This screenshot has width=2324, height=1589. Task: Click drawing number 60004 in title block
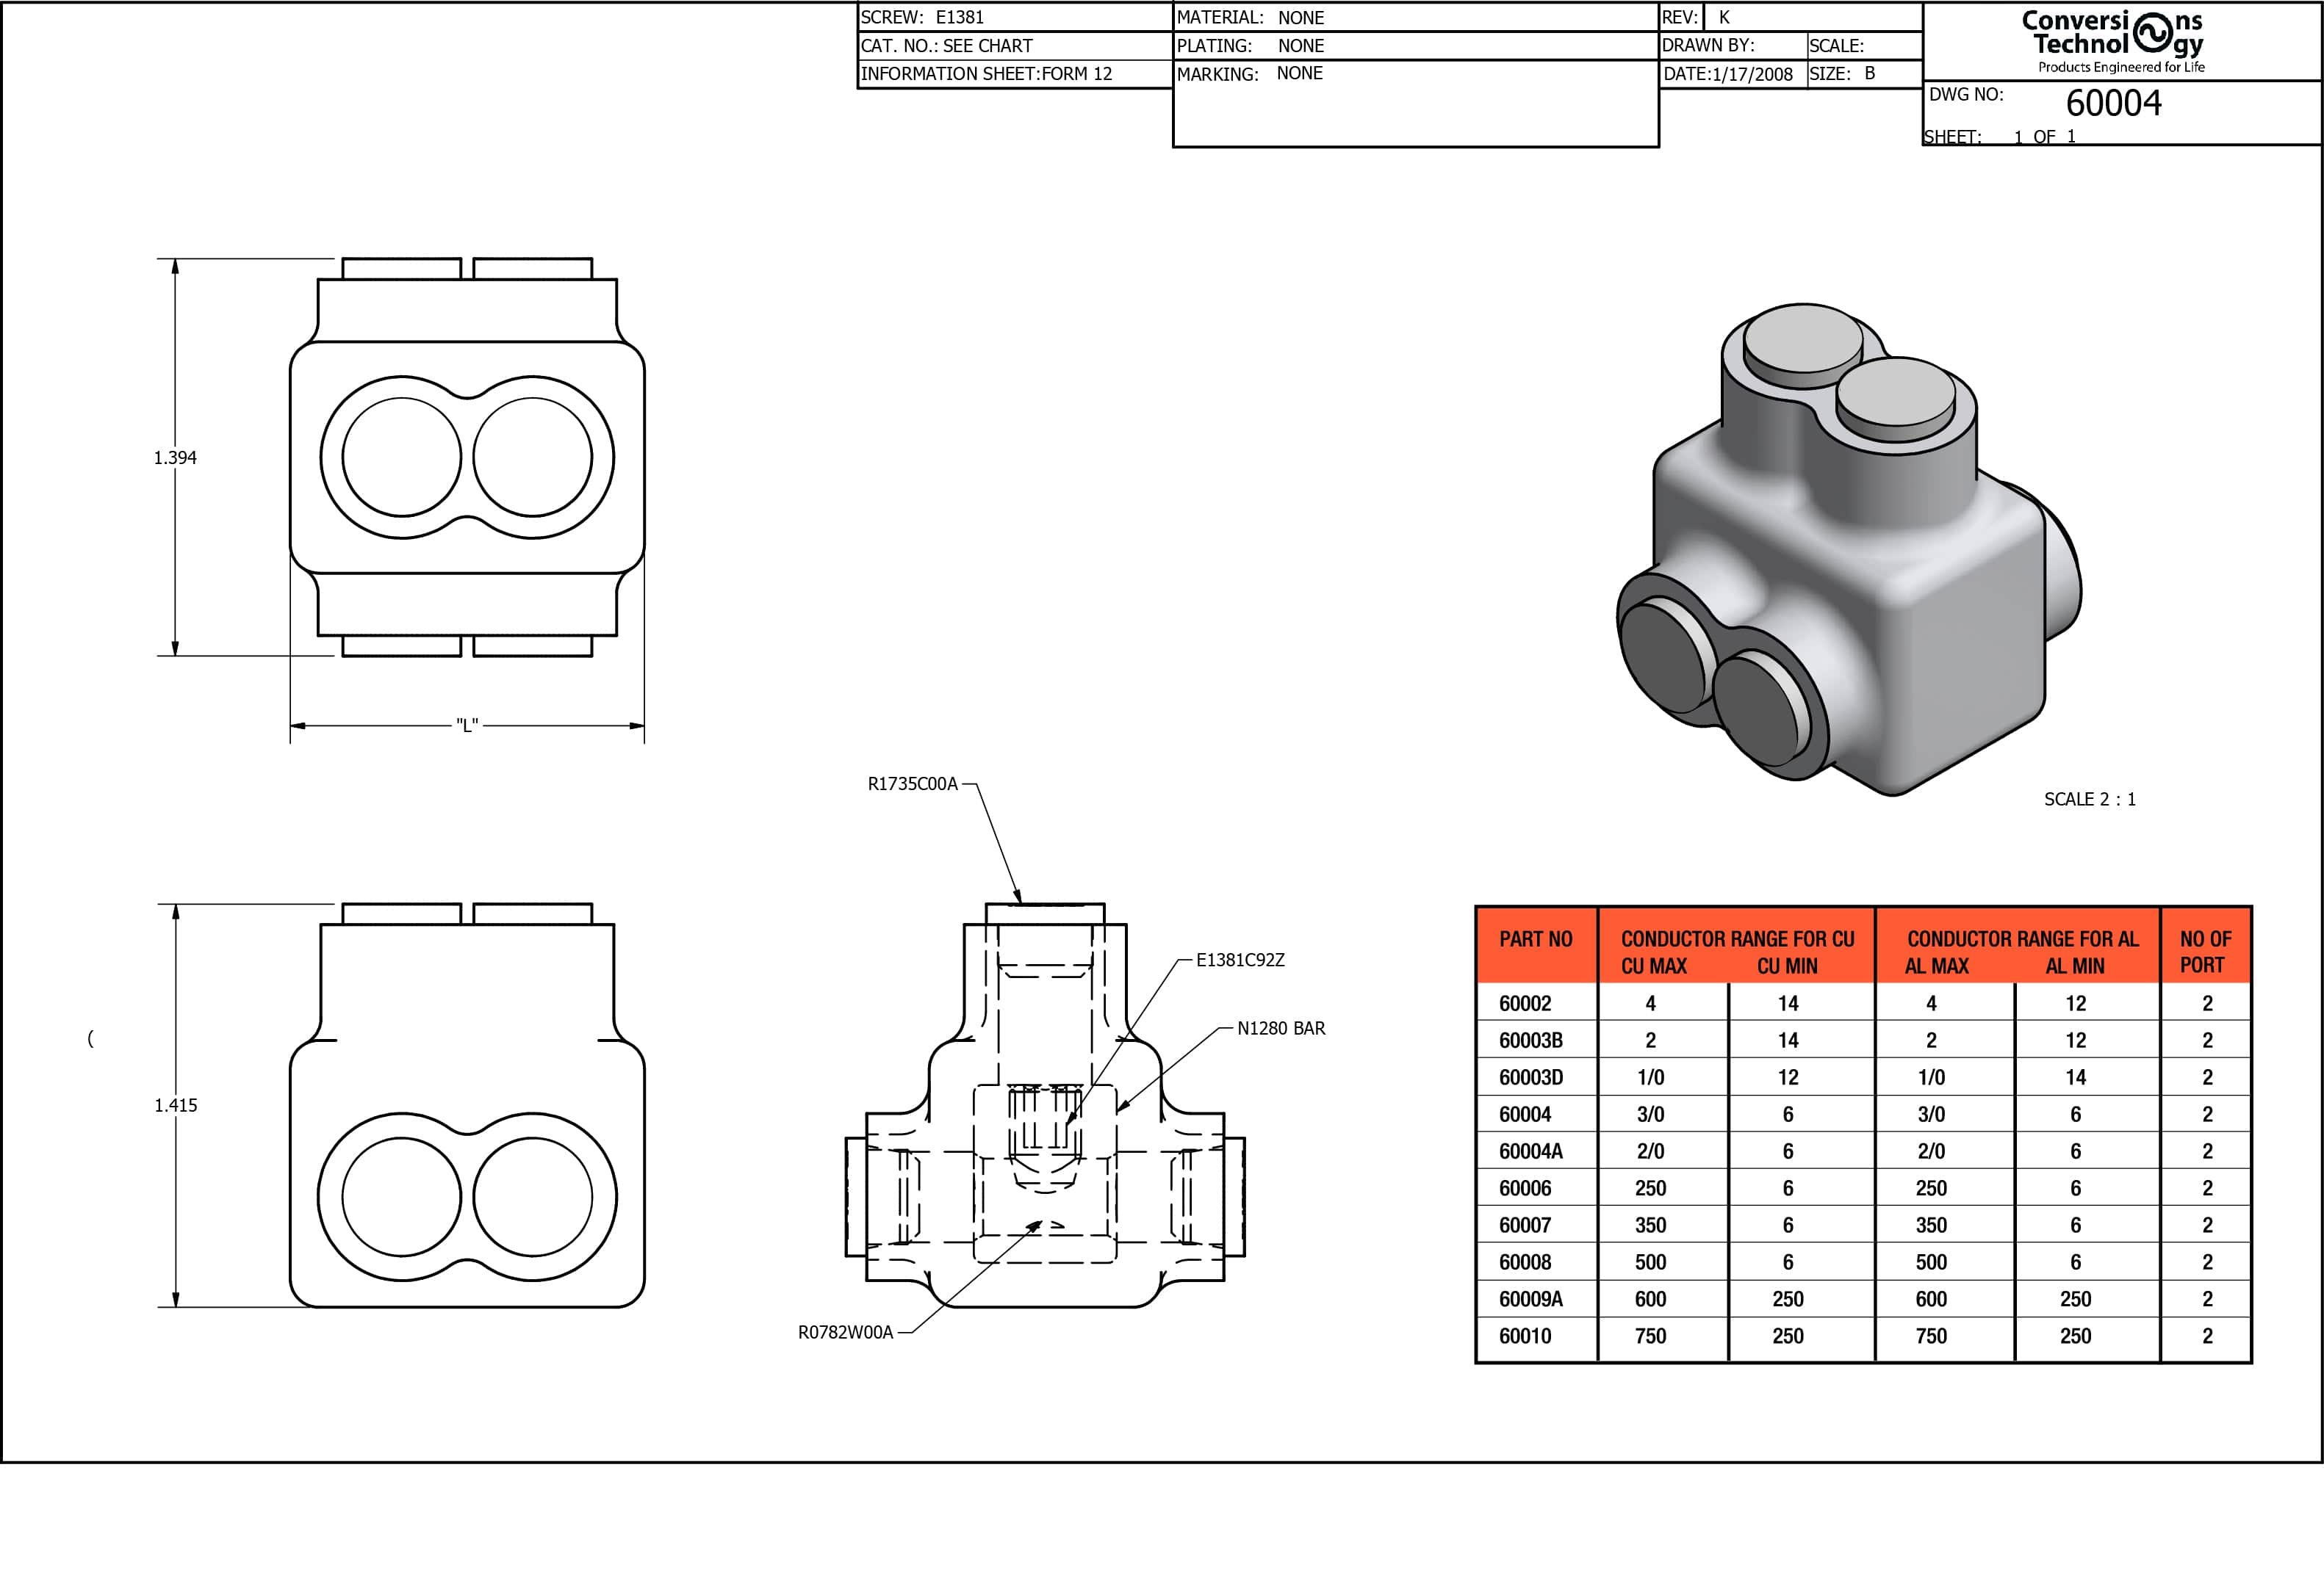(x=2113, y=104)
